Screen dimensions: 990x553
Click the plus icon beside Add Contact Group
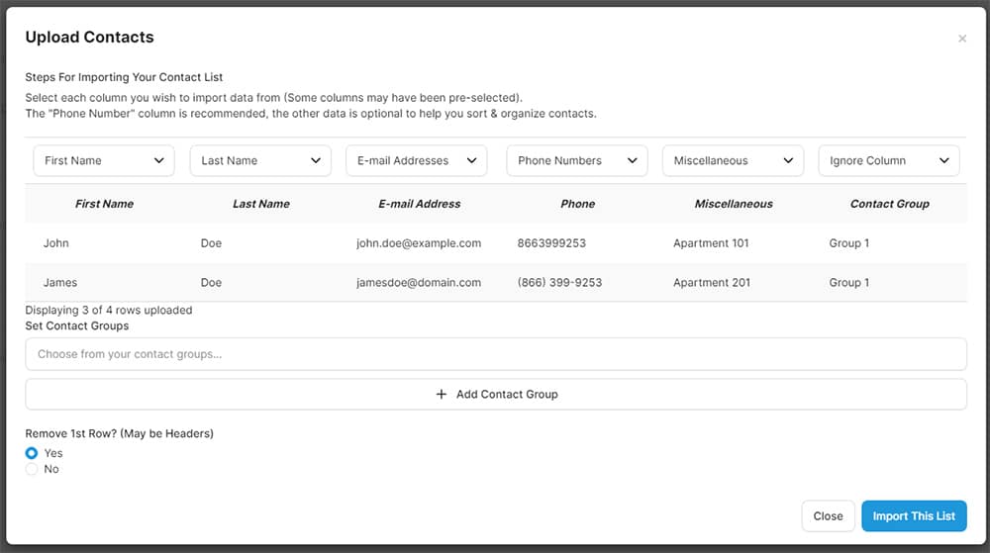click(442, 394)
